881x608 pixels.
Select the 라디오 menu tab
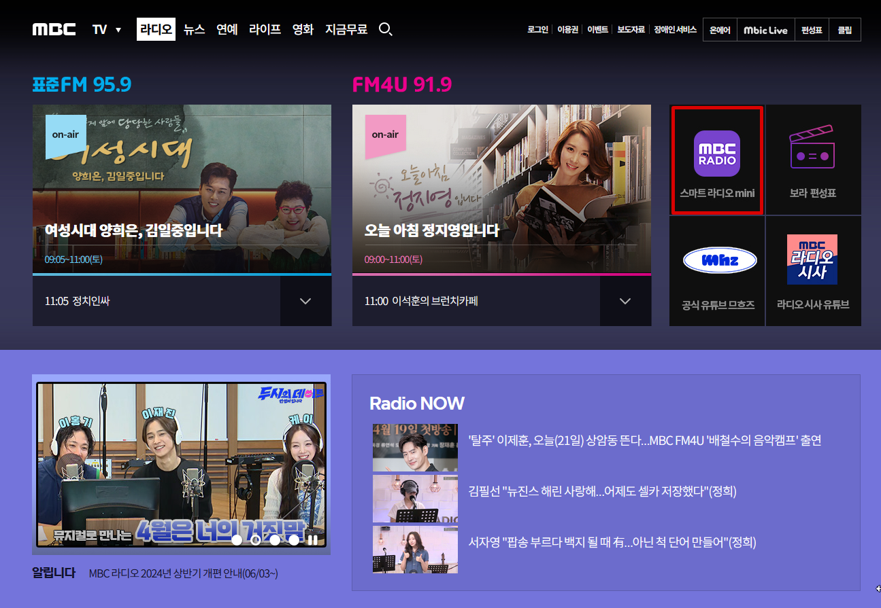click(x=156, y=29)
